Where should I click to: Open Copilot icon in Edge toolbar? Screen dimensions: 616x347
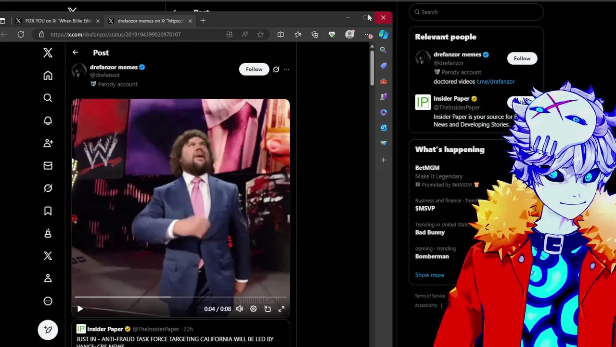tap(384, 34)
